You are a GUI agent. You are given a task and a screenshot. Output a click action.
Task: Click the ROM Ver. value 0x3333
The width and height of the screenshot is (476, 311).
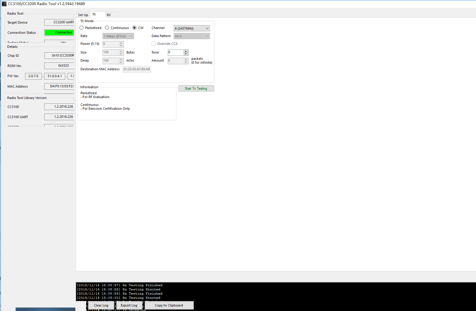[59, 66]
